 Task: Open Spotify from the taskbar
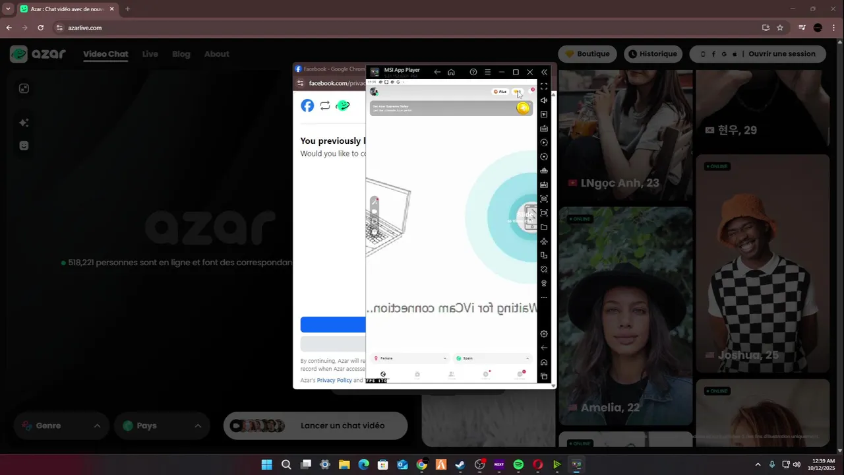click(518, 464)
